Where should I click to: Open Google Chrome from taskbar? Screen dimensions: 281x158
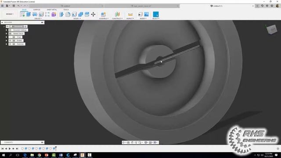(x=39, y=155)
